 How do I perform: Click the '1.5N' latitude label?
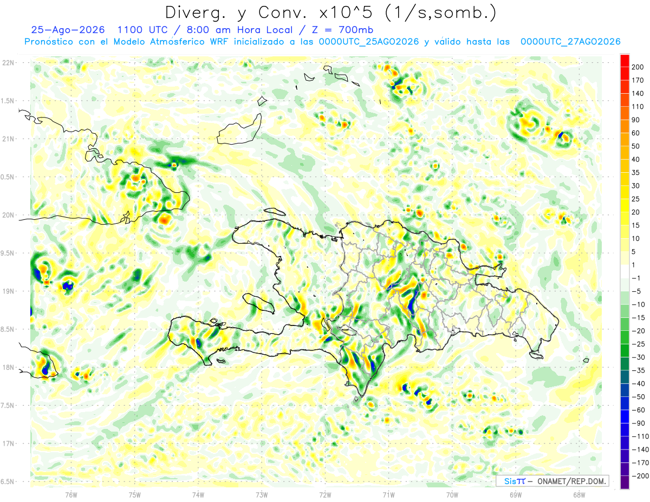(x=8, y=101)
